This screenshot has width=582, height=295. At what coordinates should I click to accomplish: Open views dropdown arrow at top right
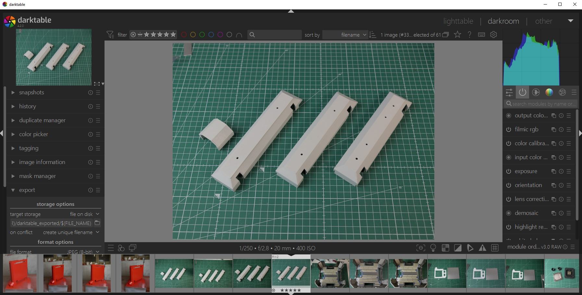(x=570, y=21)
